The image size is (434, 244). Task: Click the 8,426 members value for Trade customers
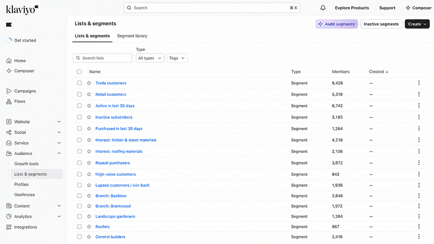[337, 83]
